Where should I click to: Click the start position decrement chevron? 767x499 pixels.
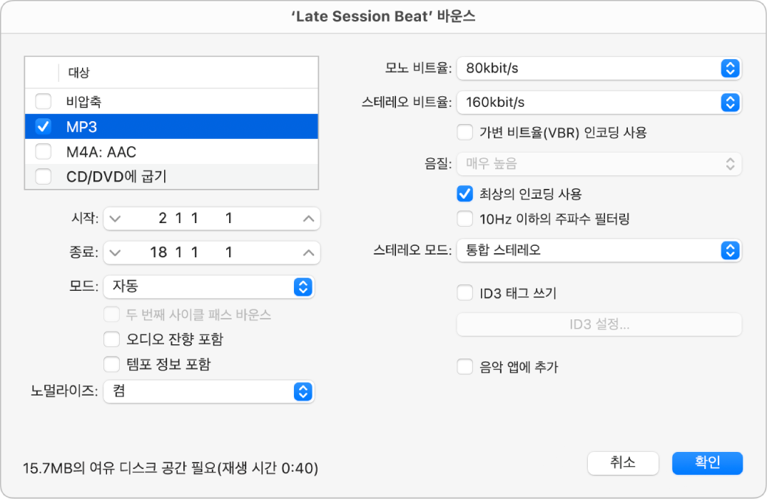(116, 219)
